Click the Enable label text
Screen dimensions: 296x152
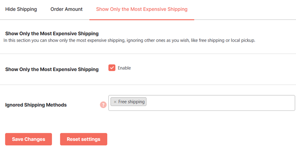coord(124,68)
